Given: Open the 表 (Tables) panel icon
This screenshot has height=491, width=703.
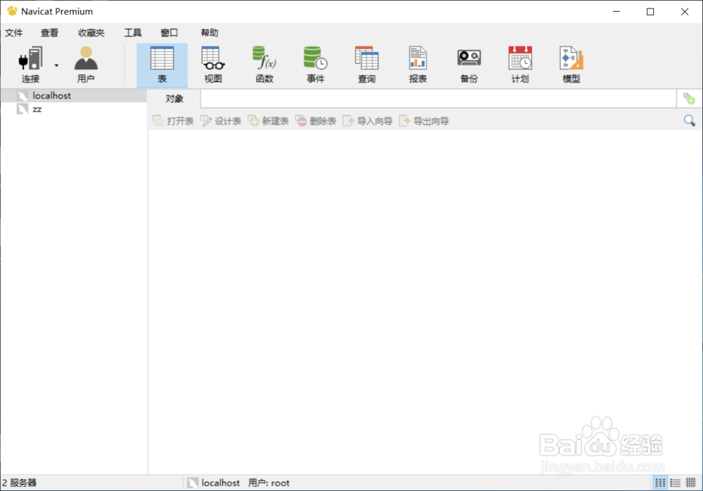Looking at the screenshot, I should pos(162,63).
